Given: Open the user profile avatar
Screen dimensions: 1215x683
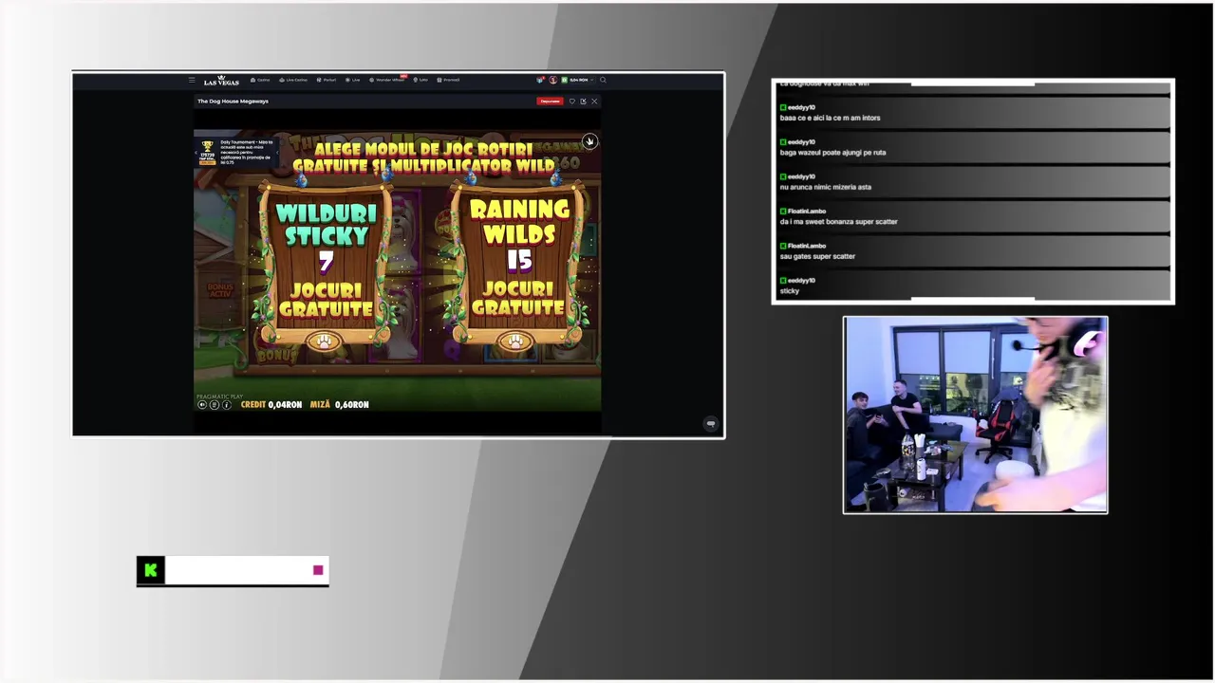Looking at the screenshot, I should coord(553,80).
